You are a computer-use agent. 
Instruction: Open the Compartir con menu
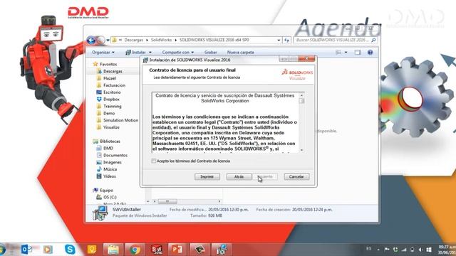point(177,52)
